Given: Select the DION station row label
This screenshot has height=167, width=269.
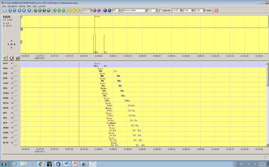Looking at the screenshot, I should 5,98.
